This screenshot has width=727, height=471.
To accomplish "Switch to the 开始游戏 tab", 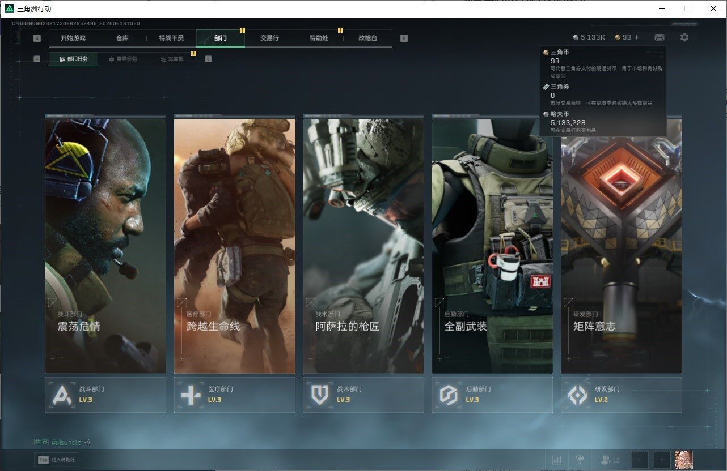I will (73, 38).
